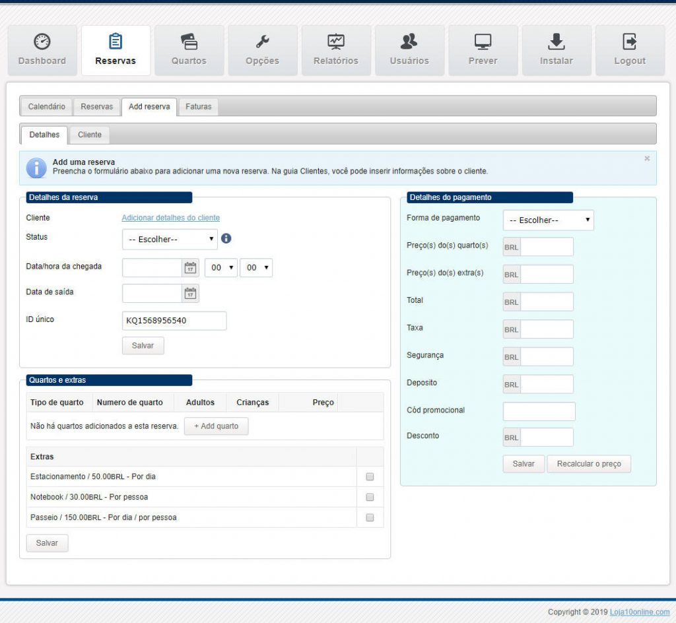Open calendar picker for Data de saída

click(190, 294)
